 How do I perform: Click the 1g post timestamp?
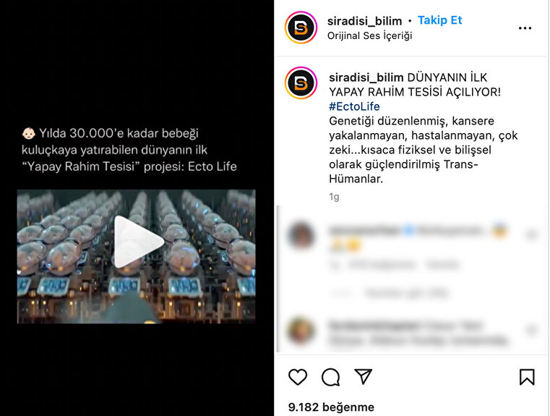tap(334, 197)
